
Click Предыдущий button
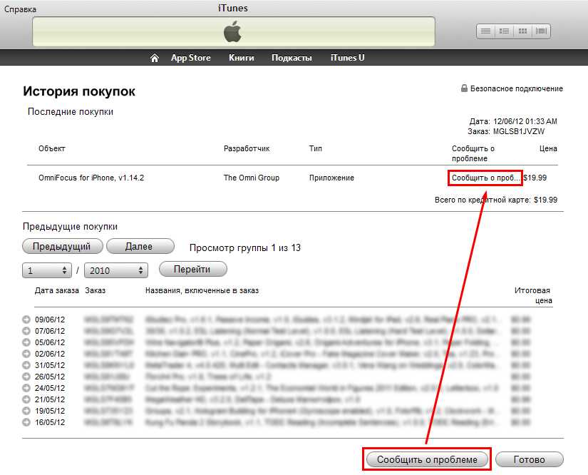(x=62, y=247)
